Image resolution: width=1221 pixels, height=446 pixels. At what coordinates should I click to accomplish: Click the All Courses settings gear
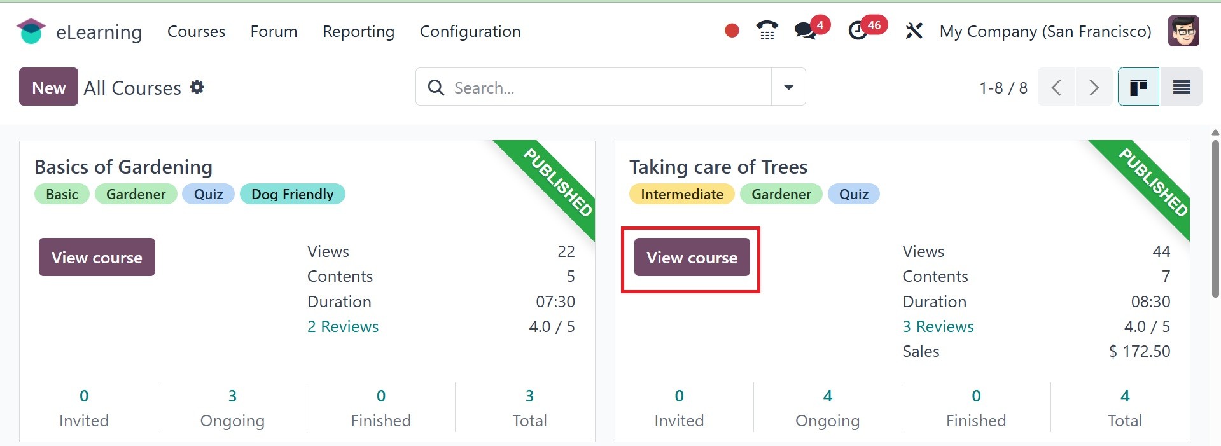tap(197, 87)
